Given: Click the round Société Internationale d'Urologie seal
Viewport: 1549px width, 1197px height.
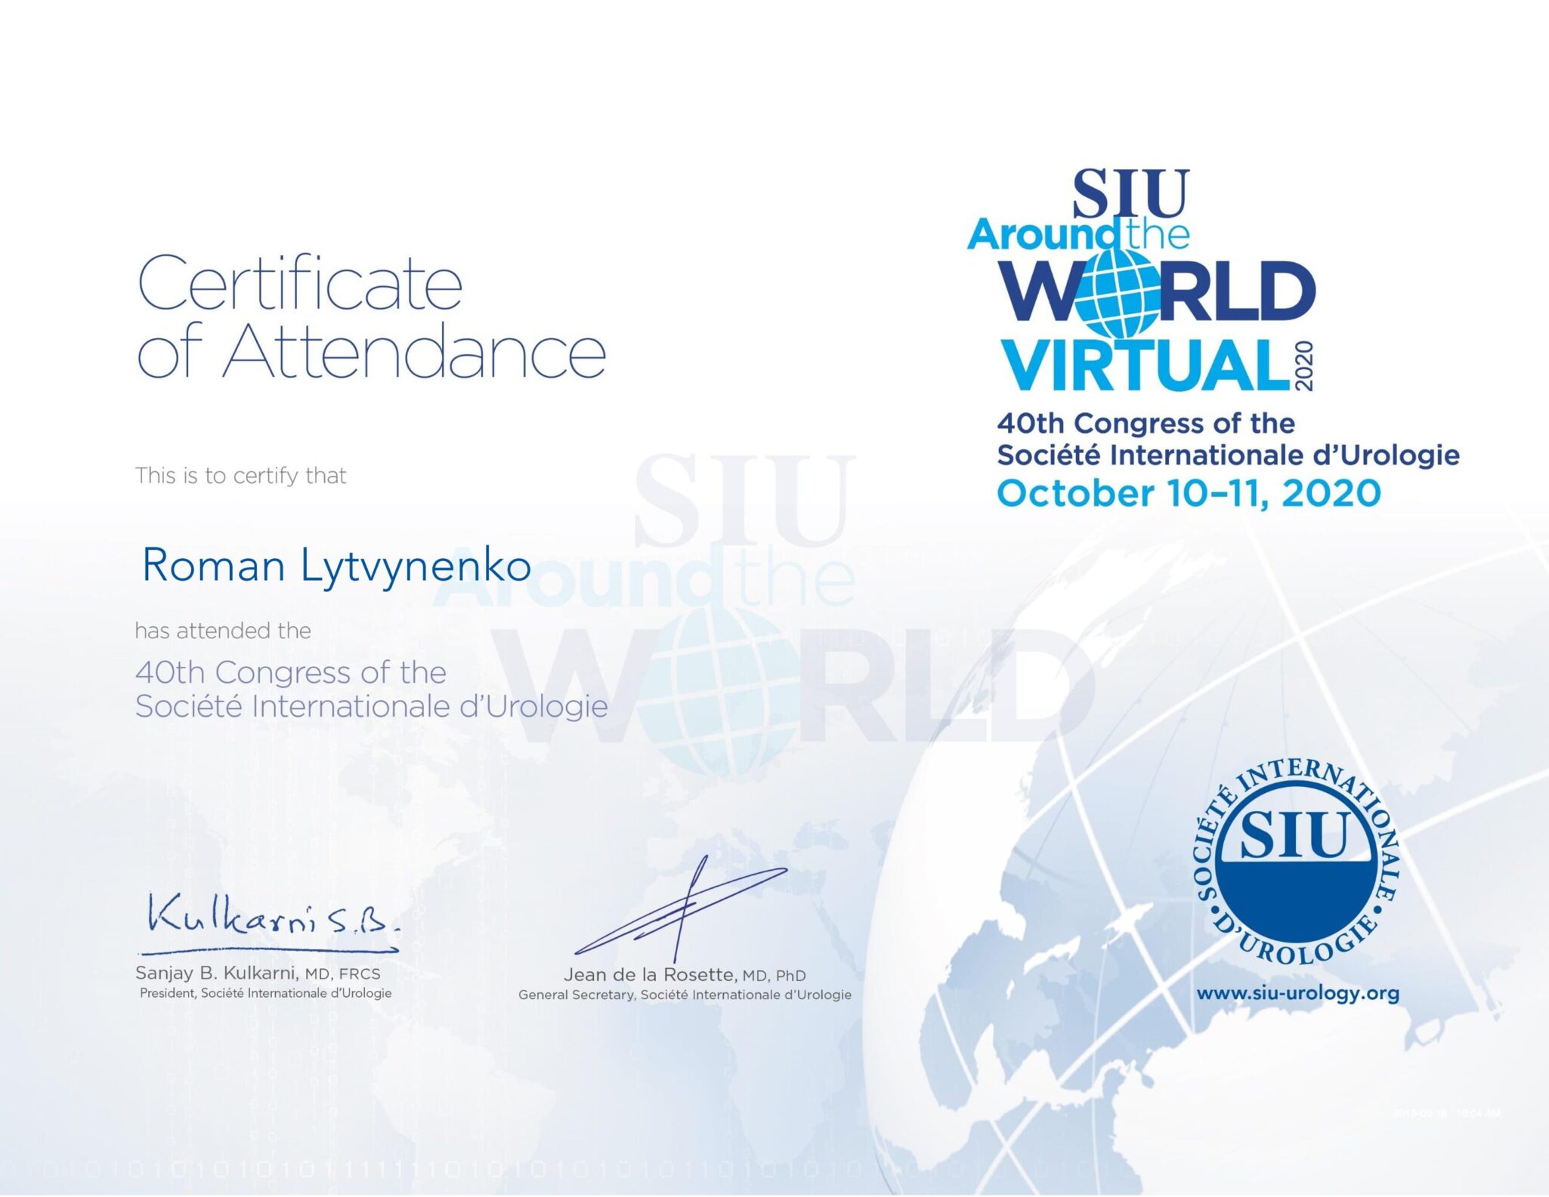Looking at the screenshot, I should point(1297,863).
